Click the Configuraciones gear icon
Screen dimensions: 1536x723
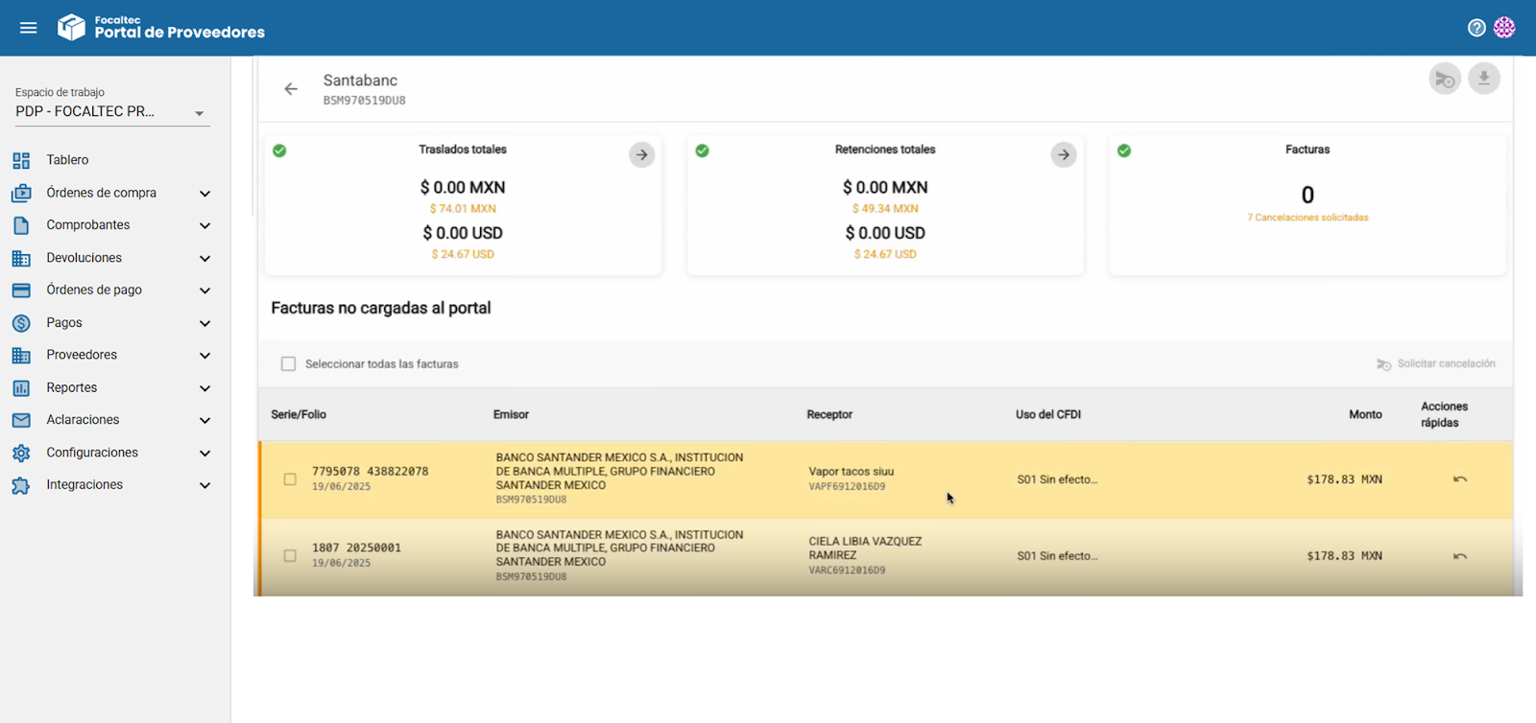(x=21, y=453)
